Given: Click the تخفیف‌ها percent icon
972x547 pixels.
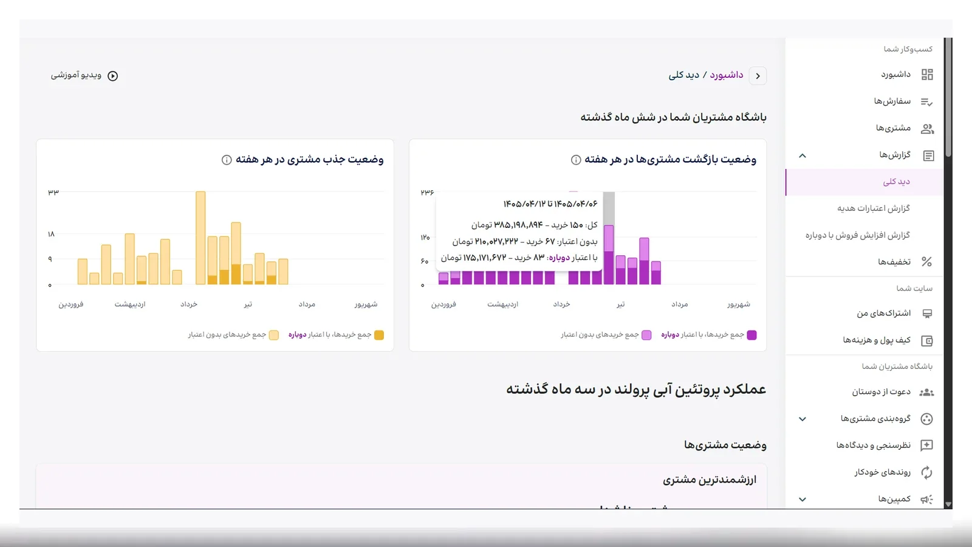Looking at the screenshot, I should pos(926,262).
